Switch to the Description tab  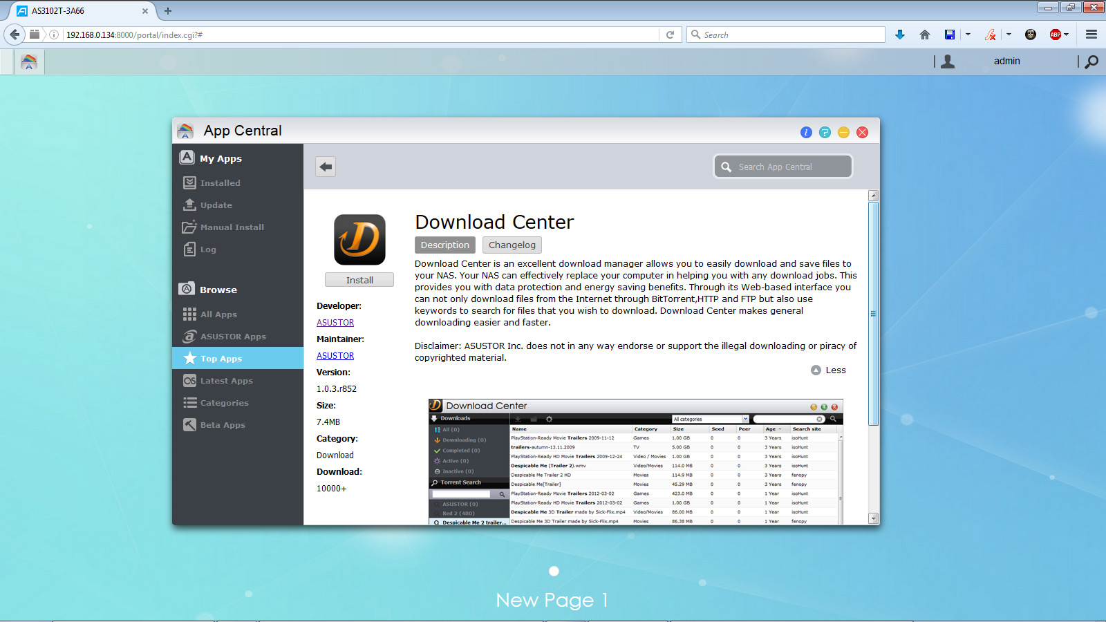(445, 245)
